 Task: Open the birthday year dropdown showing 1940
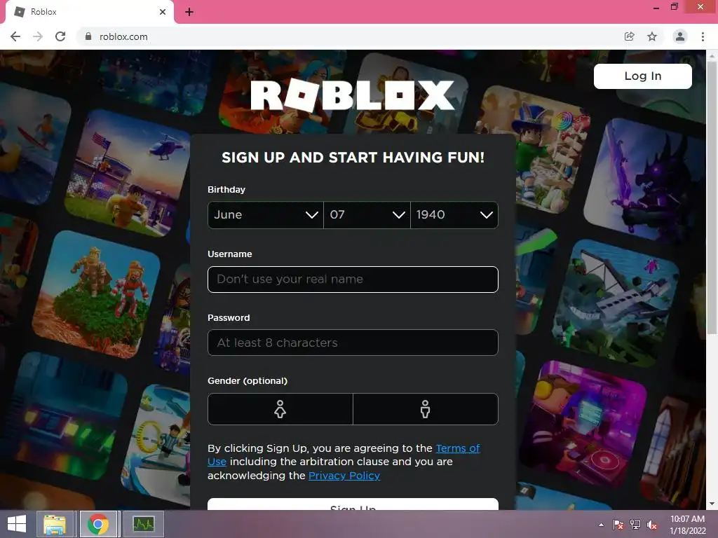[x=454, y=215]
